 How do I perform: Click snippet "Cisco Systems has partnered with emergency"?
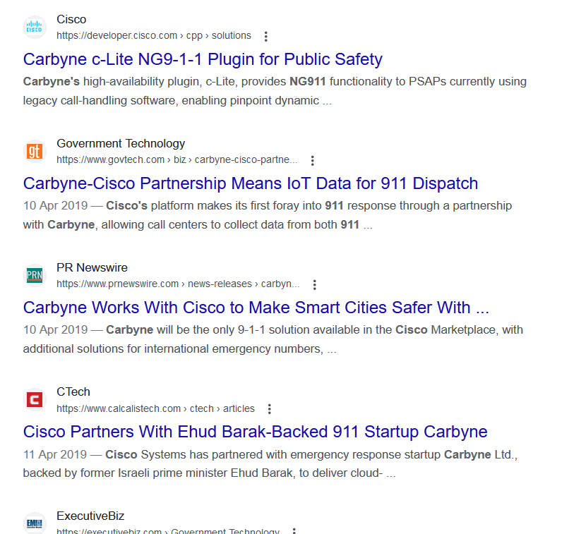[x=270, y=463]
